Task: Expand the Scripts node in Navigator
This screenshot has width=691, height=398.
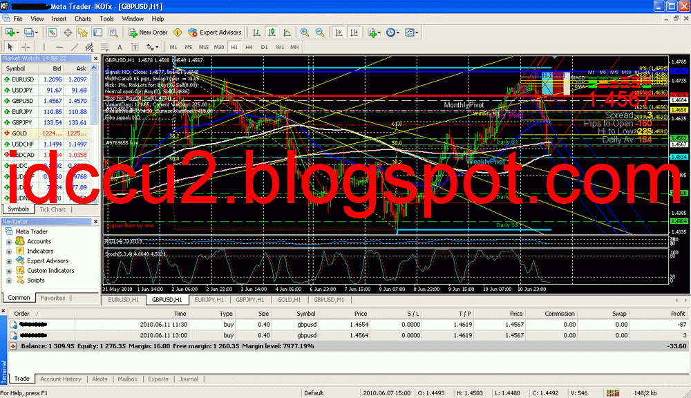Action: [x=9, y=281]
